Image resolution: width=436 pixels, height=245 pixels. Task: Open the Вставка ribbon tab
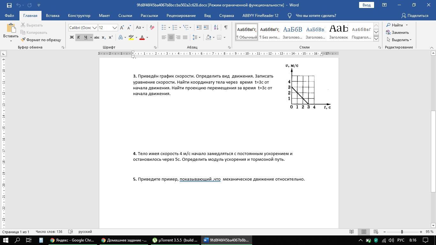pos(52,15)
